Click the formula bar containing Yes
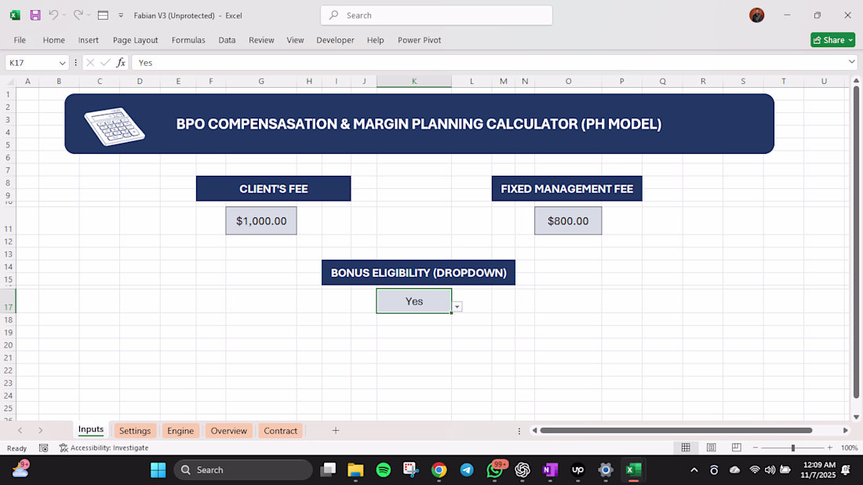The image size is (863, 485). [489, 63]
